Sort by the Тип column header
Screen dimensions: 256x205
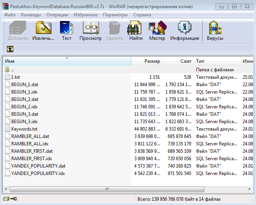pos(217,61)
